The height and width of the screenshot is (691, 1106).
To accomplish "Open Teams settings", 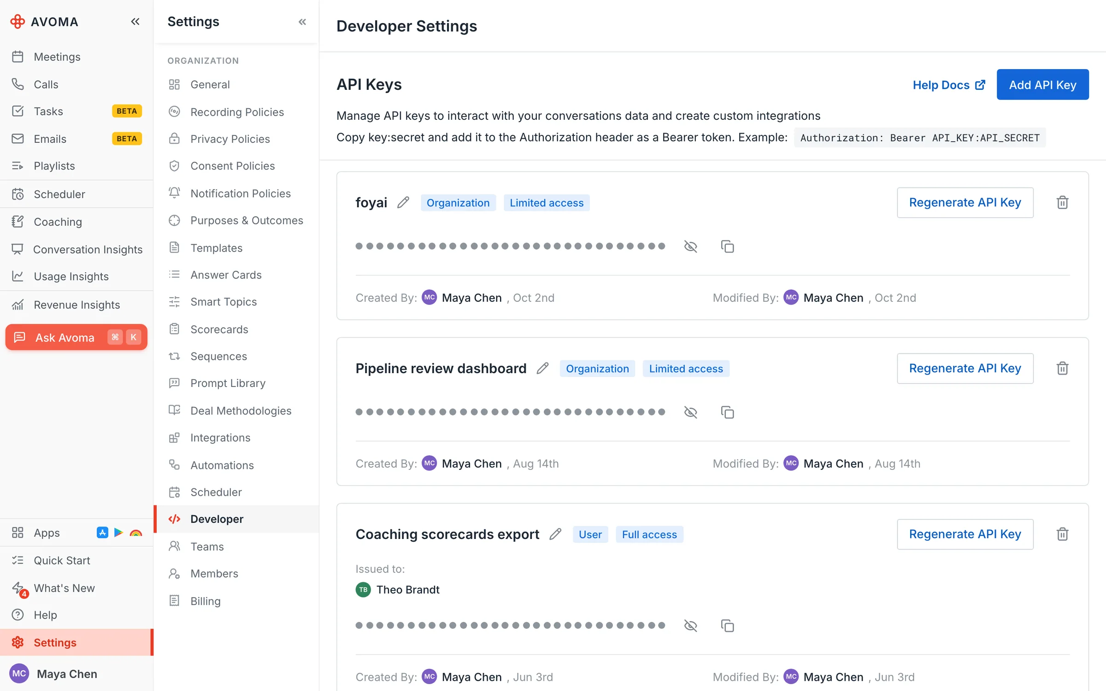I will 236,546.
